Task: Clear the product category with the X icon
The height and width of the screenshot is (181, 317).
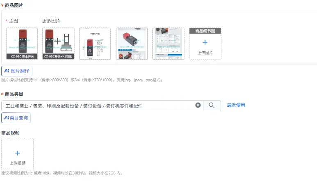Action: [198, 105]
